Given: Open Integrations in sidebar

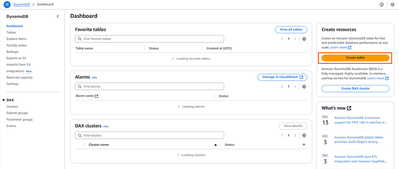Looking at the screenshot, I should click(15, 71).
